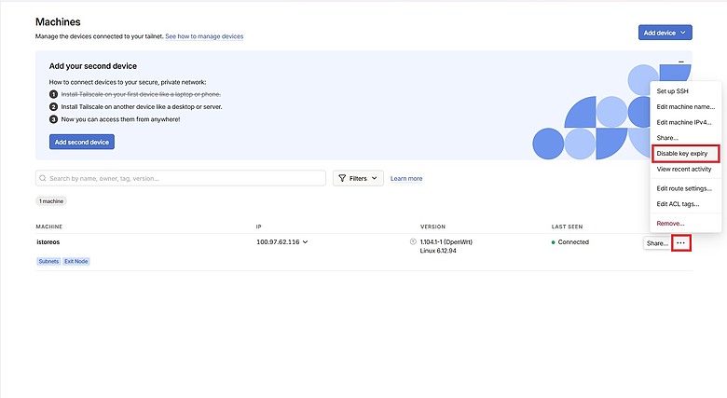Focus the search by name field

click(181, 178)
